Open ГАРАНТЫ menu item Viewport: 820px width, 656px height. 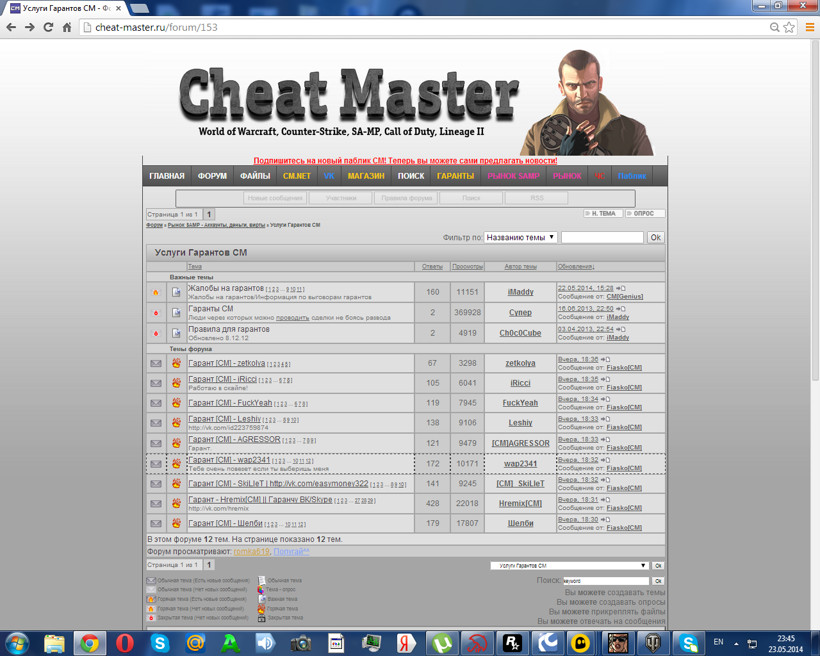tap(455, 176)
